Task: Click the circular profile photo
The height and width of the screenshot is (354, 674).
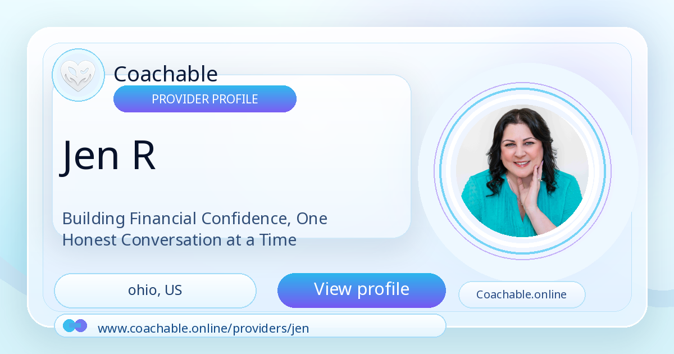Action: click(522, 171)
